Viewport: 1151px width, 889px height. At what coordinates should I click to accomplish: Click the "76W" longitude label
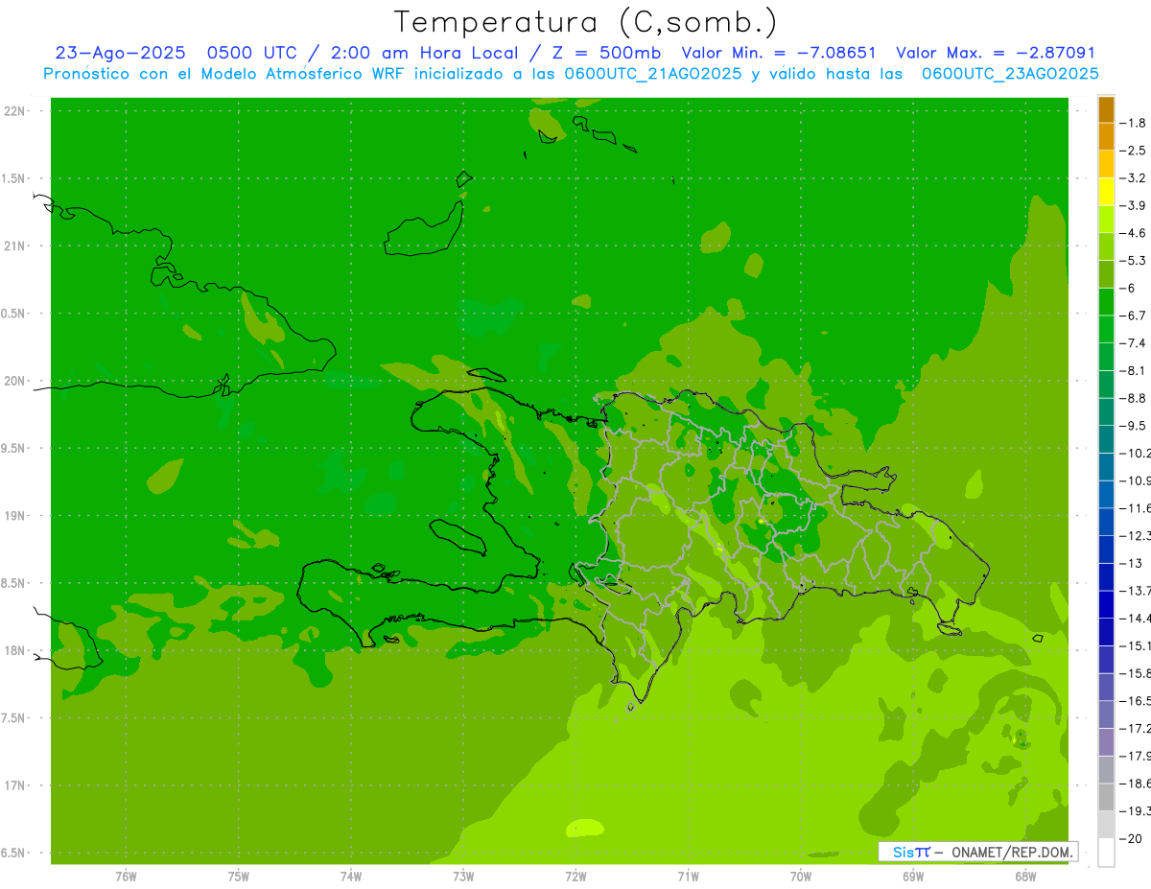126,877
